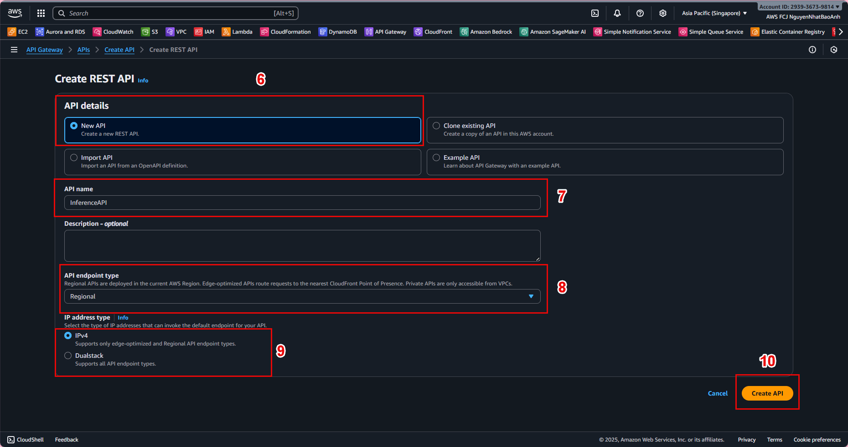
Task: Cancel the REST API creation
Action: pos(718,393)
